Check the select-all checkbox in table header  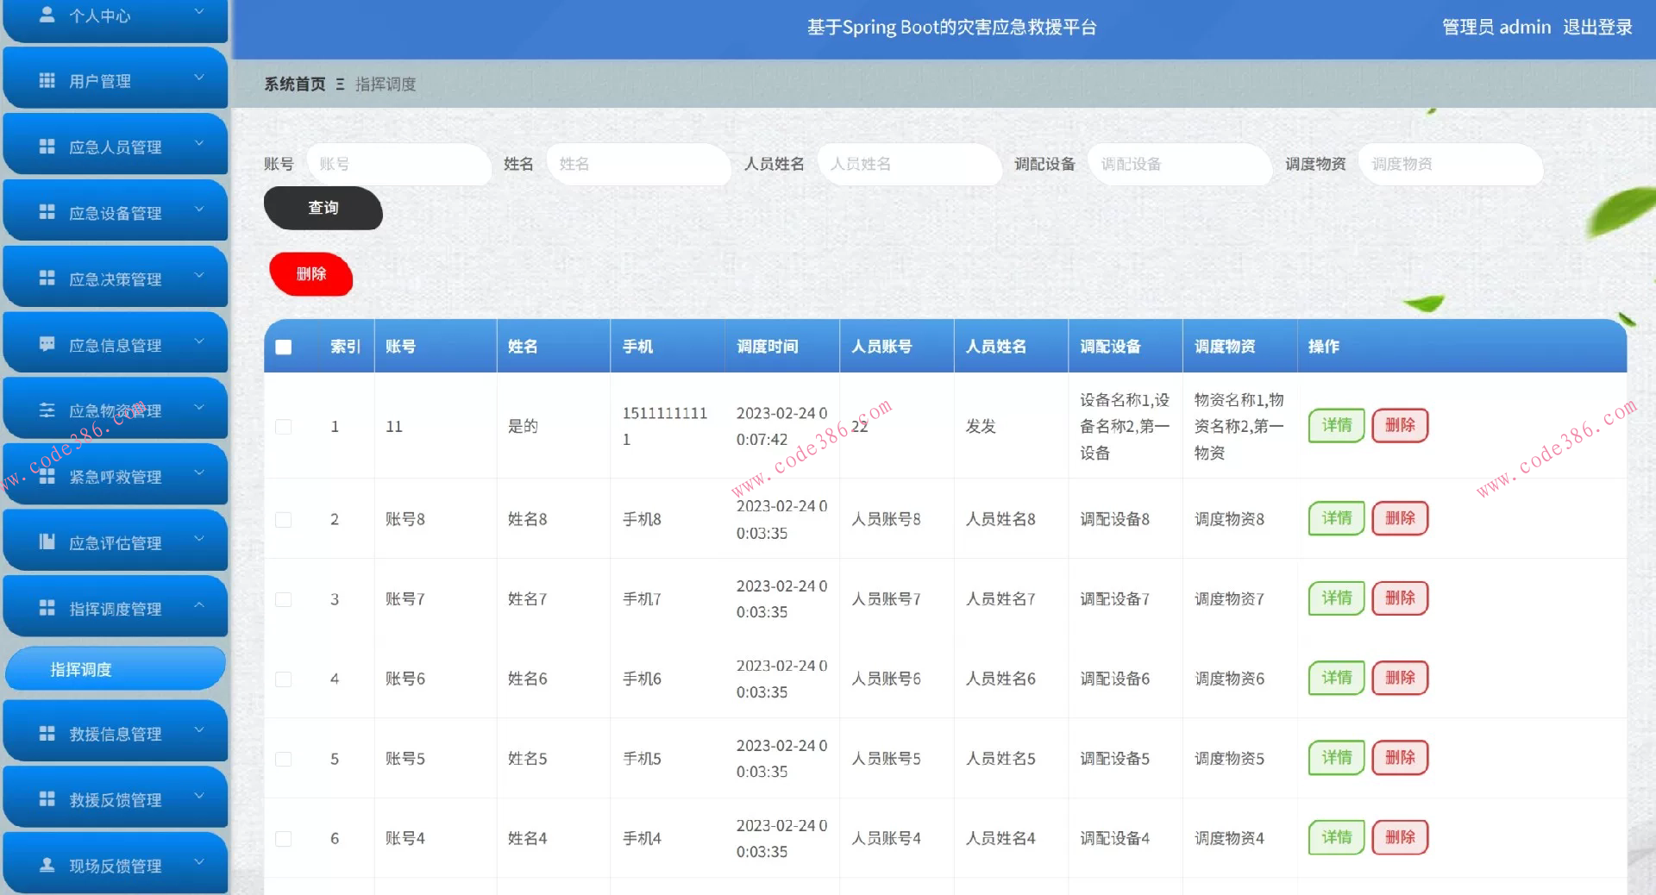[283, 347]
